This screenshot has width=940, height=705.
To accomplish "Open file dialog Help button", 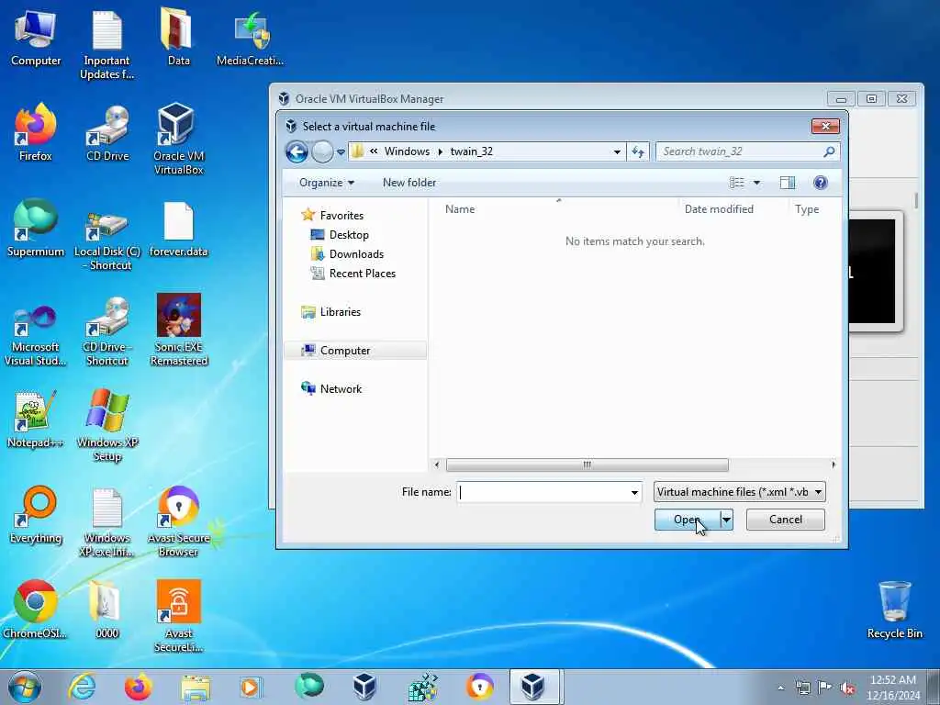I will [820, 183].
